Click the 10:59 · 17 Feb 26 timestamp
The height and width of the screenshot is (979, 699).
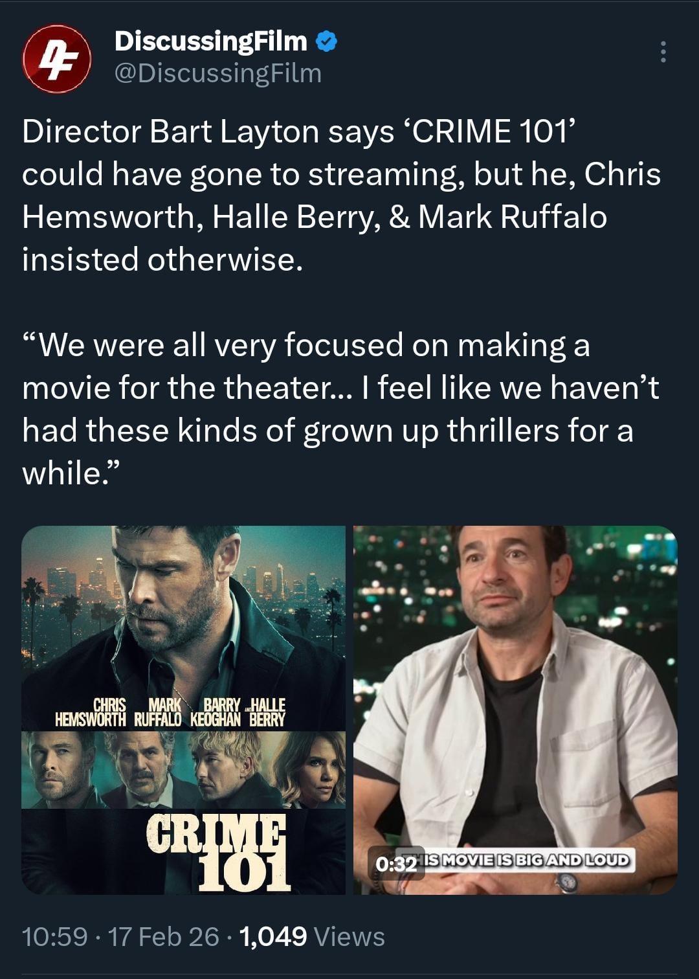(x=120, y=937)
